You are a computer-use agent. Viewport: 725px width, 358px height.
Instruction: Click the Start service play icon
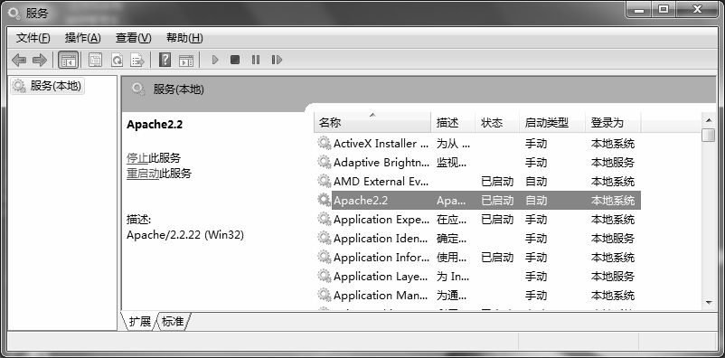coord(214,60)
